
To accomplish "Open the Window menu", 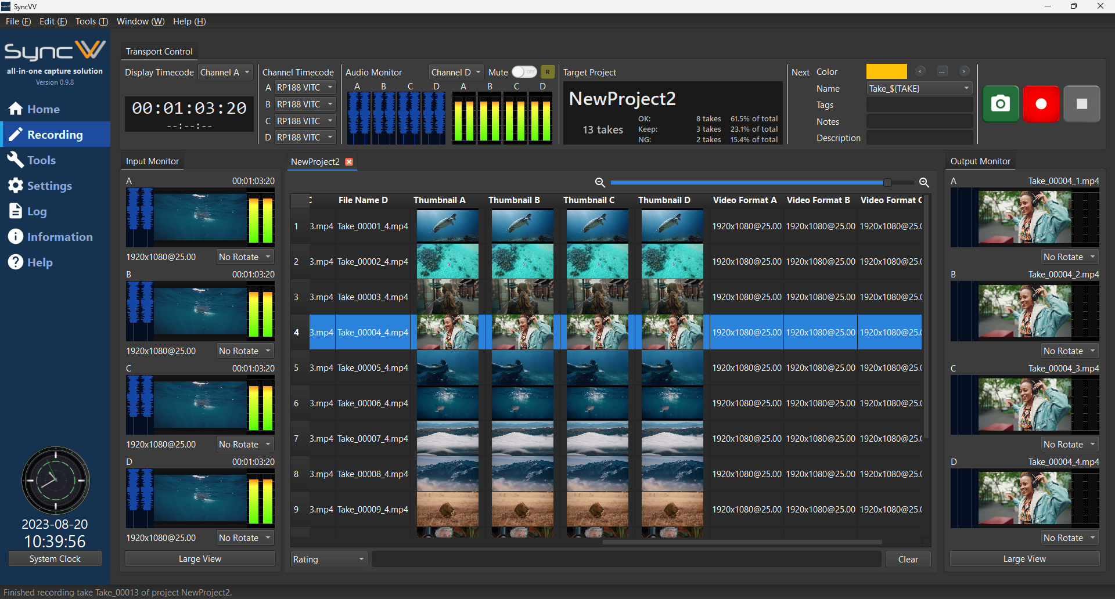I will (139, 21).
